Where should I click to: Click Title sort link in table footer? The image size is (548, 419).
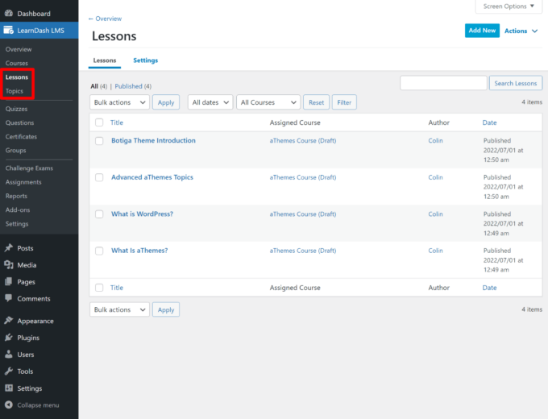117,288
